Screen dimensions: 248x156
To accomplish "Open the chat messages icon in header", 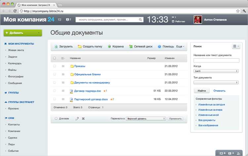I will [x=60, y=19].
